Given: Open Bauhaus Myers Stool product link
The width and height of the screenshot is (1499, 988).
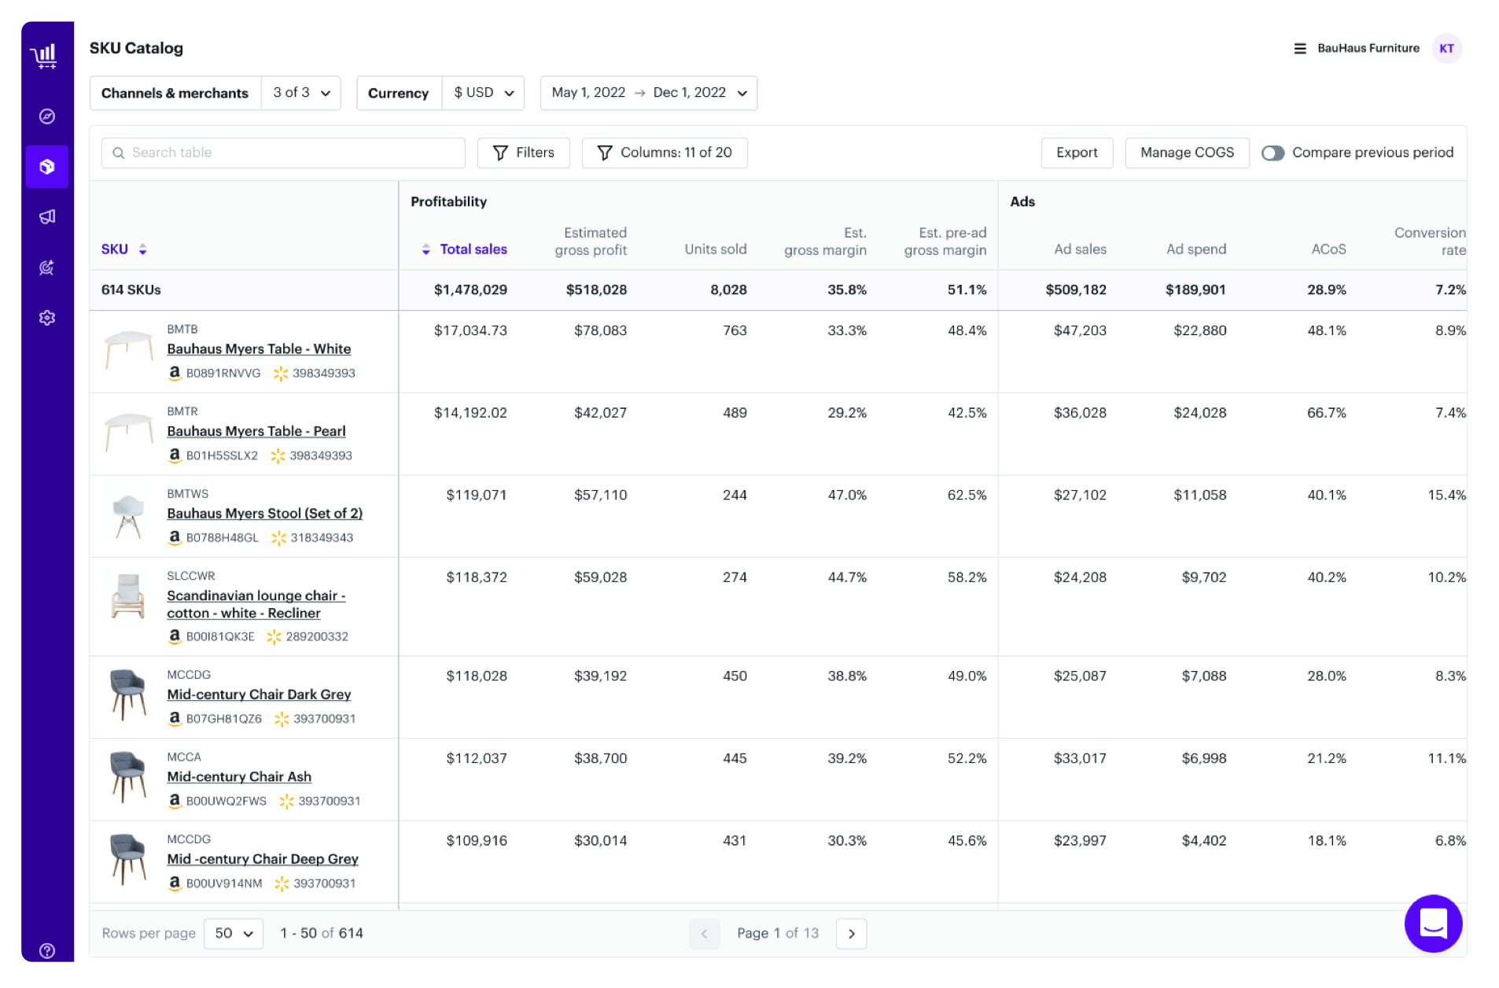Looking at the screenshot, I should pyautogui.click(x=264, y=513).
